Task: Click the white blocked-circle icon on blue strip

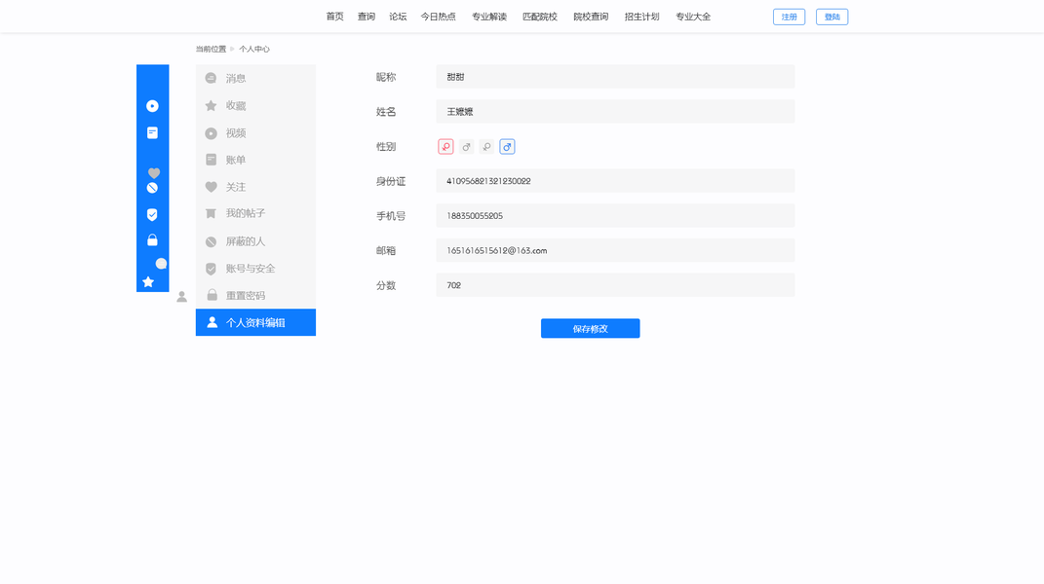Action: tap(152, 188)
